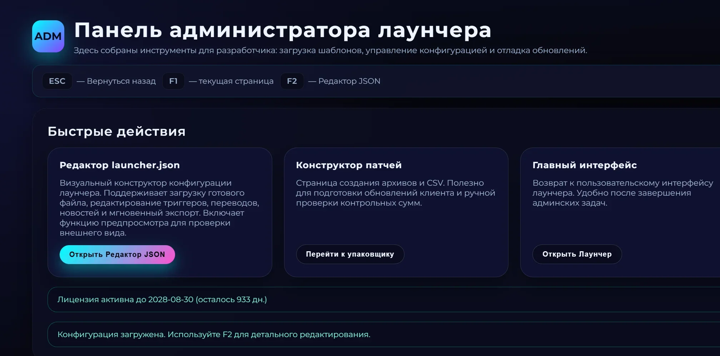Click the F2 key hint badge
The height and width of the screenshot is (356, 720).
pyautogui.click(x=292, y=81)
